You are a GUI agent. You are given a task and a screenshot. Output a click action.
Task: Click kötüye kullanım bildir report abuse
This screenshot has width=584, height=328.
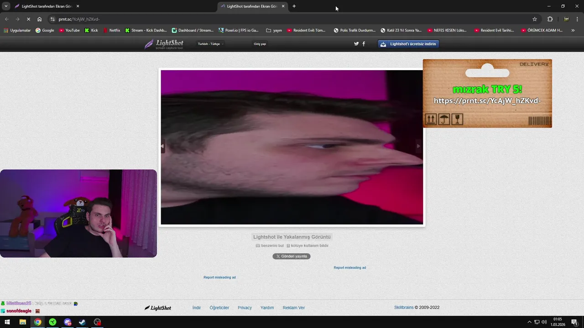pyautogui.click(x=307, y=246)
